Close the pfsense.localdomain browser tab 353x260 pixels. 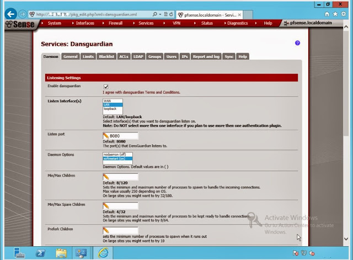[239, 15]
